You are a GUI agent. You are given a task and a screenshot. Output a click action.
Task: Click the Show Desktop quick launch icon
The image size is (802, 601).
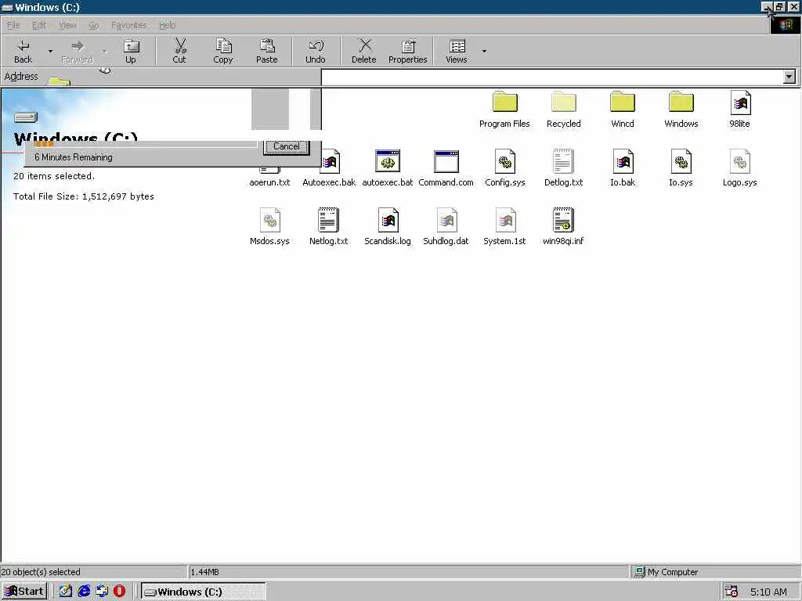(x=66, y=592)
